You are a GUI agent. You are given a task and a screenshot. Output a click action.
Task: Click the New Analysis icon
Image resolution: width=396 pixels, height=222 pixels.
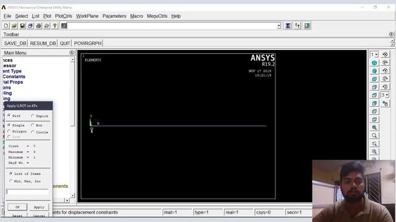pyautogui.click(x=6, y=26)
